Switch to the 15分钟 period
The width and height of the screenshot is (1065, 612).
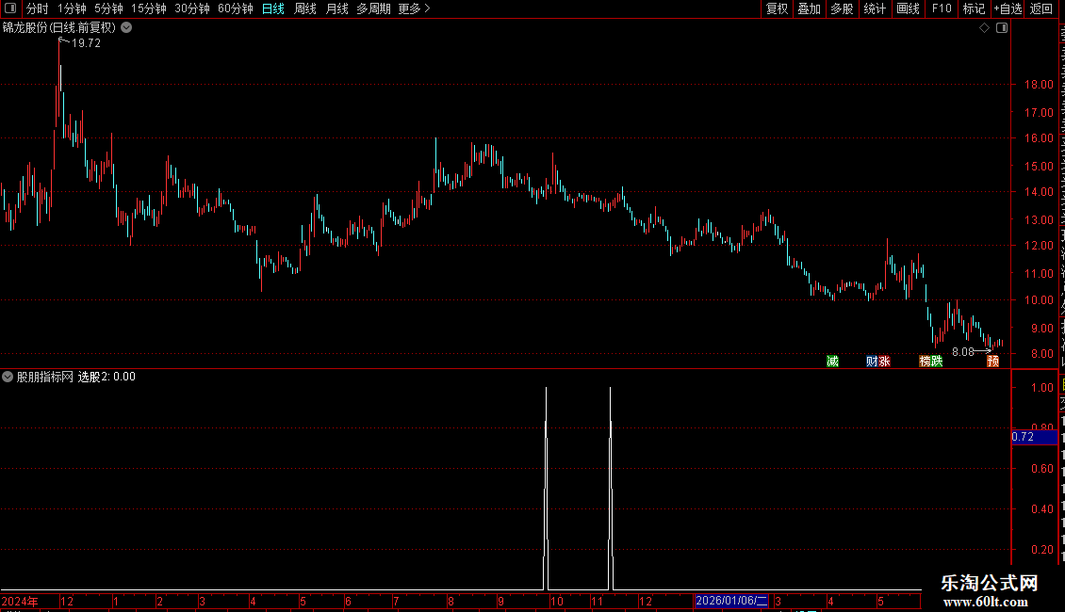pos(149,8)
